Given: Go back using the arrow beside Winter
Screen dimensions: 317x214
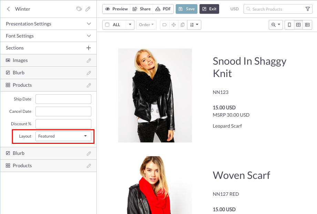Looking at the screenshot, I should [8, 9].
